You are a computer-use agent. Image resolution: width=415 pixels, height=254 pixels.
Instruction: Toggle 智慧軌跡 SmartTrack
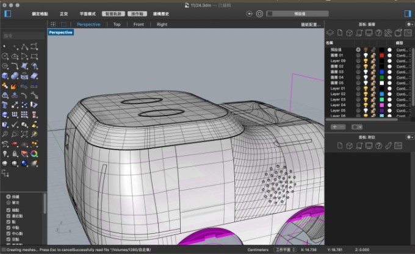(114, 14)
